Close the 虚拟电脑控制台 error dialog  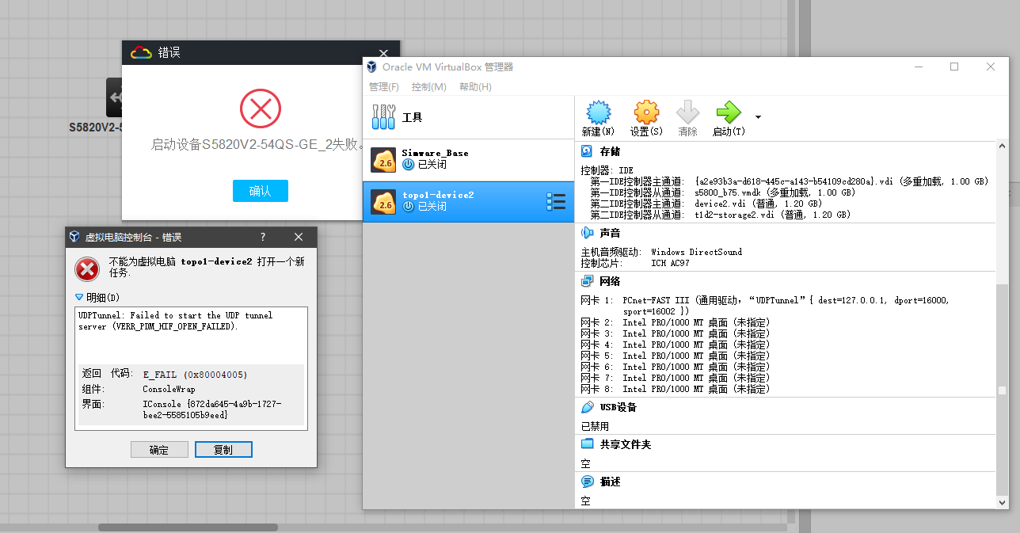point(299,237)
